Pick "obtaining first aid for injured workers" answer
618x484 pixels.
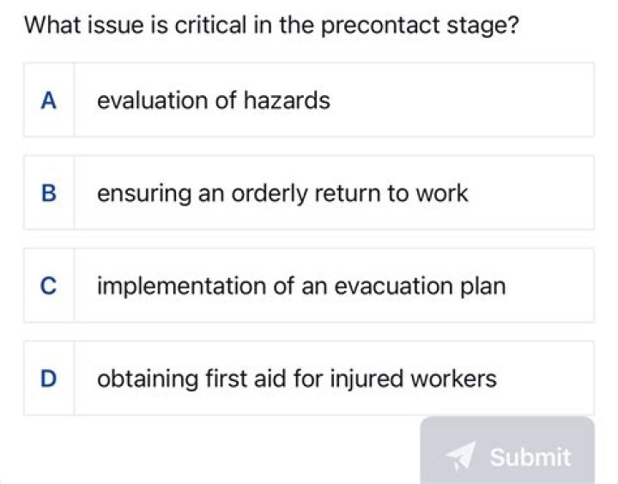pos(296,378)
